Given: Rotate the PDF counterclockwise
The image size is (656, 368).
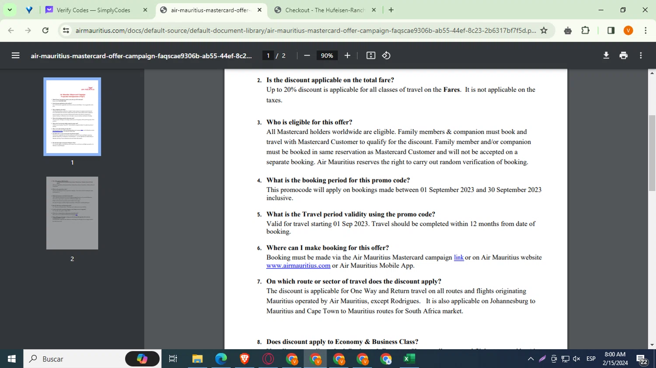Looking at the screenshot, I should 386,55.
